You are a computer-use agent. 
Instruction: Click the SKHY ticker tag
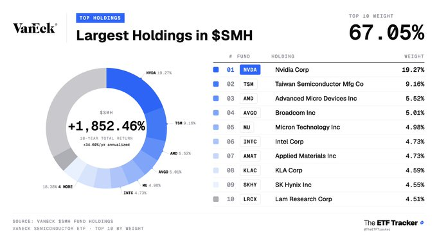250,185
